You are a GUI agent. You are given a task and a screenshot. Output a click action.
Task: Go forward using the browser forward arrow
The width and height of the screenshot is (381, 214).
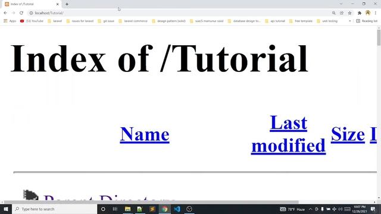[13, 13]
